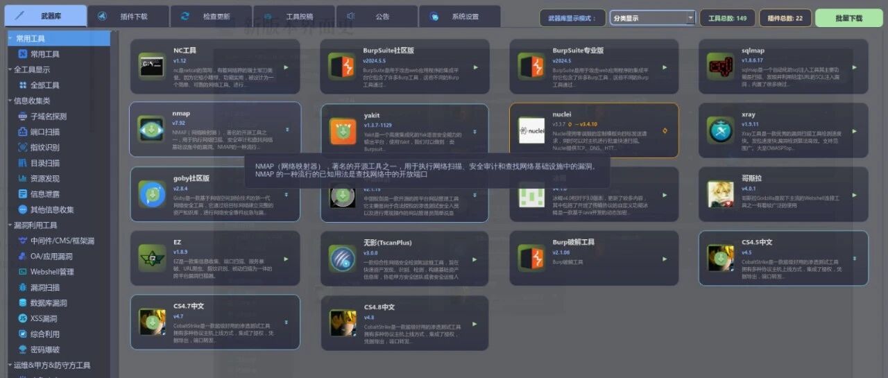Open the 系统设置 tab
Screen dimensions: 888x378
click(459, 16)
